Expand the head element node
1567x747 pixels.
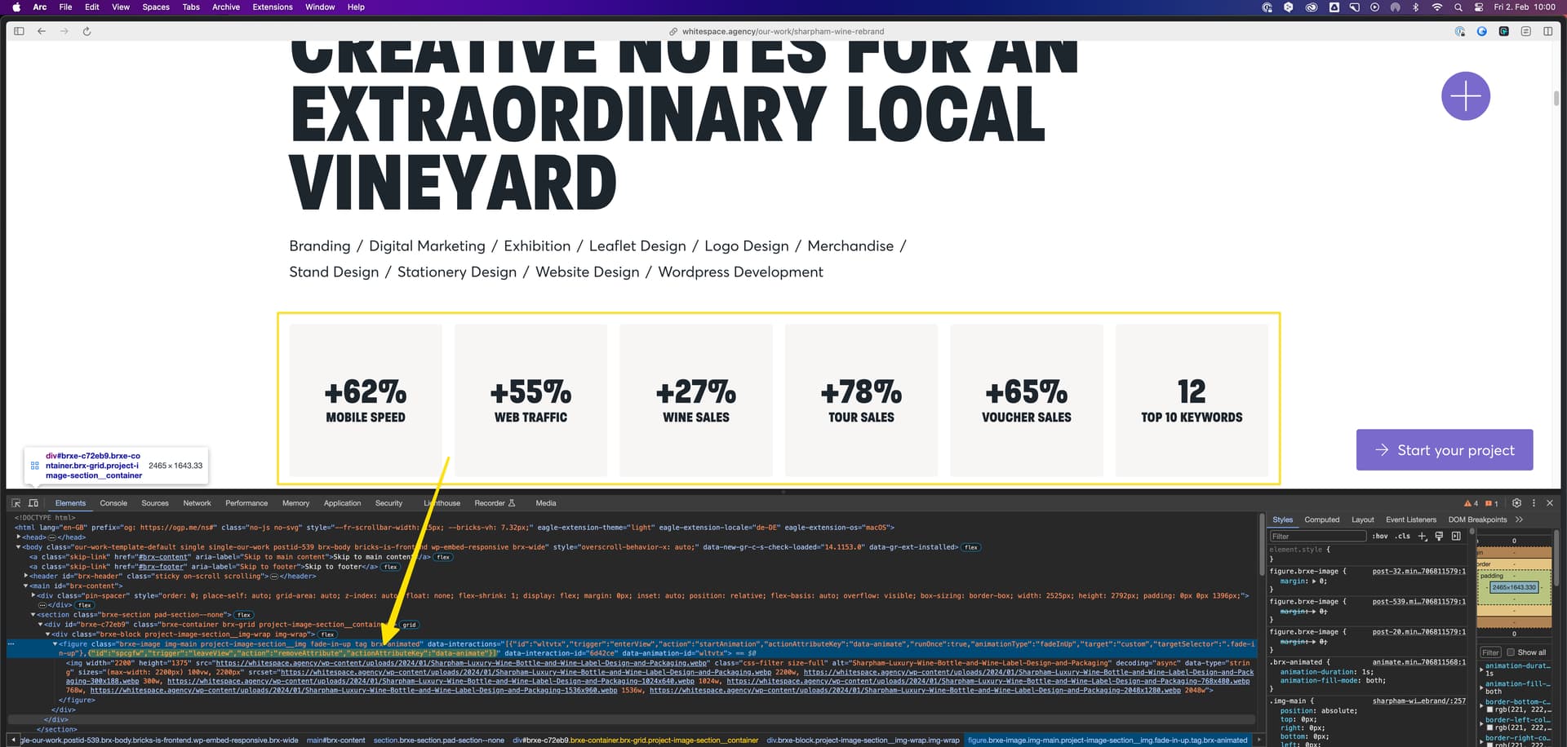pyautogui.click(x=19, y=537)
